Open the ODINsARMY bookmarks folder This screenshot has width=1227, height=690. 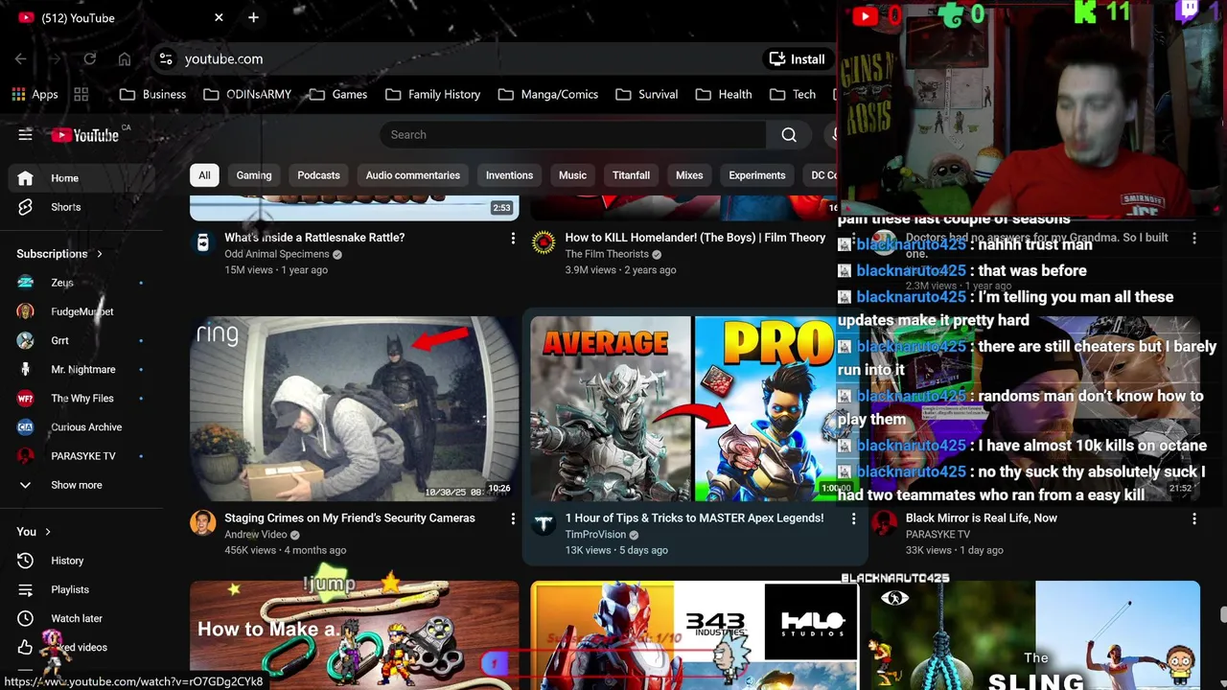(247, 95)
